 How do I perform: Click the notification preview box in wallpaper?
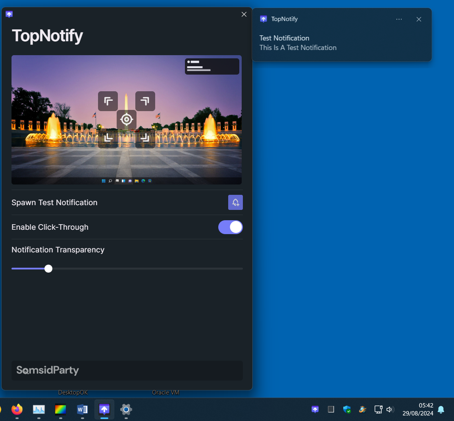[212, 66]
